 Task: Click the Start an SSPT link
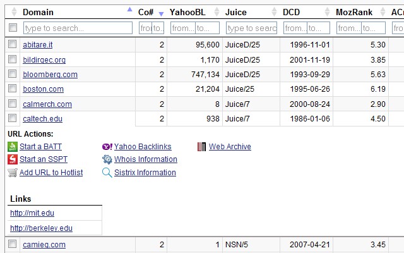tap(44, 159)
